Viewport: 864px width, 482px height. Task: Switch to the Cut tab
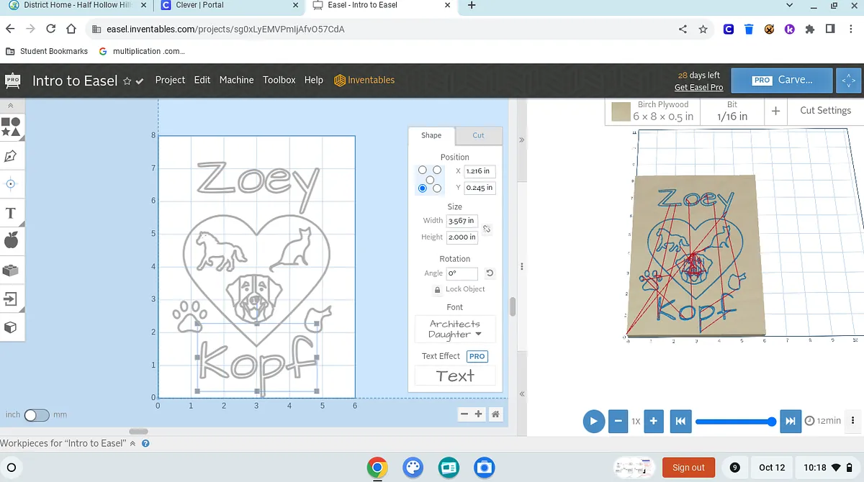(x=478, y=135)
